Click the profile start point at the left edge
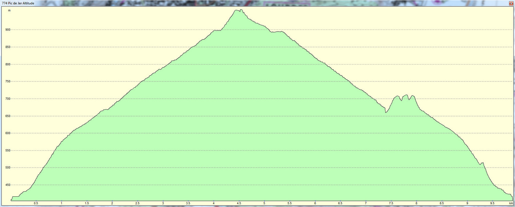The width and height of the screenshot is (515, 207). (11, 200)
